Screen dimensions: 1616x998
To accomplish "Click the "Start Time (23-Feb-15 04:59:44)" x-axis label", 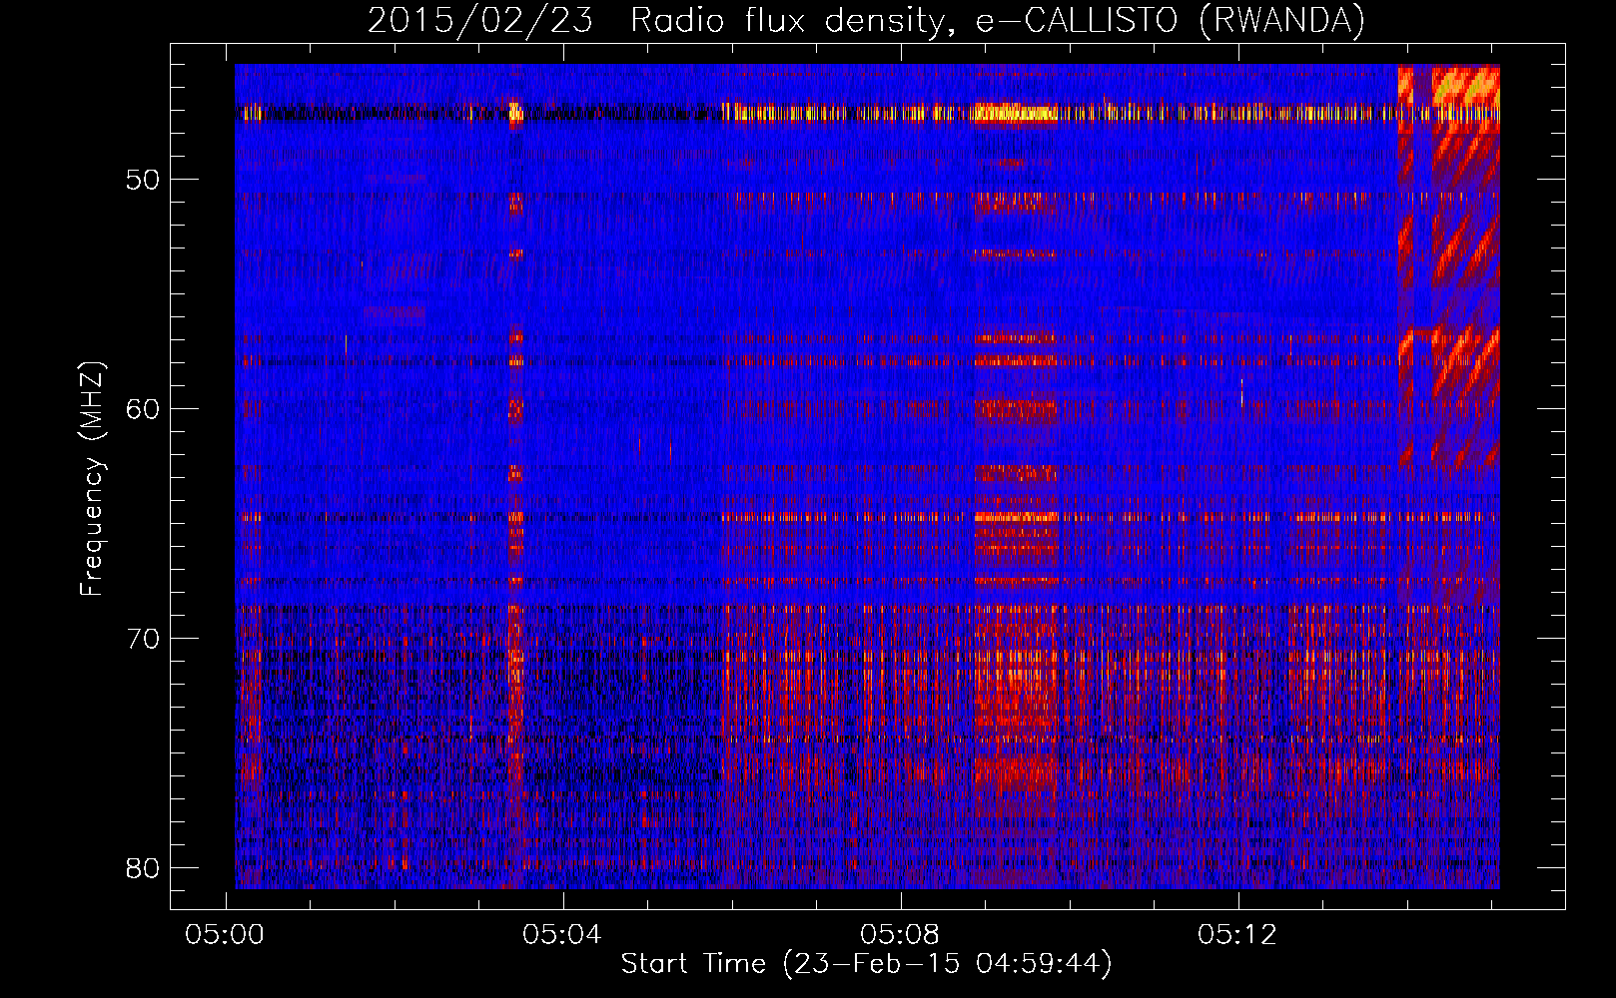I will 866,964.
